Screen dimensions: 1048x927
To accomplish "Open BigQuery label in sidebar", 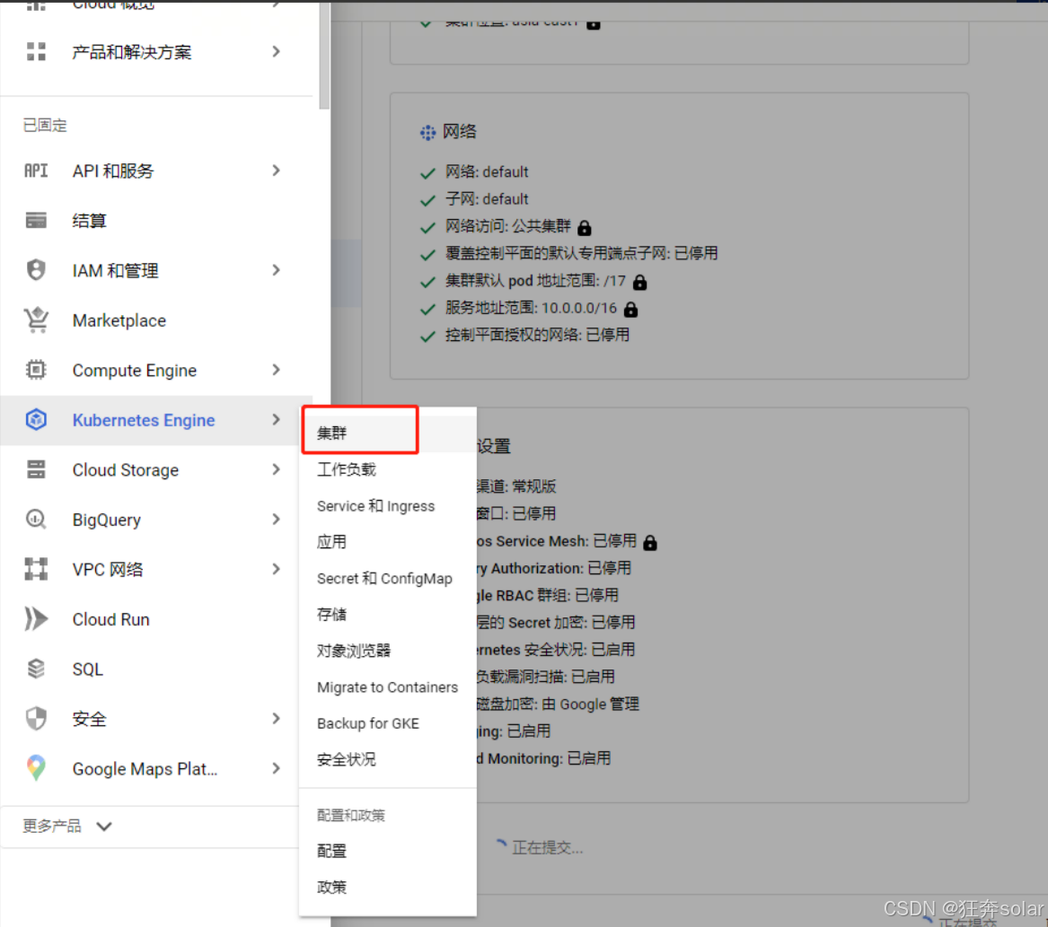I will (106, 520).
